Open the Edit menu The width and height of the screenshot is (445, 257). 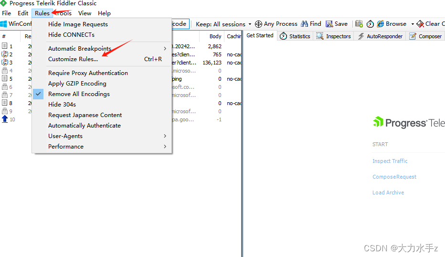23,13
